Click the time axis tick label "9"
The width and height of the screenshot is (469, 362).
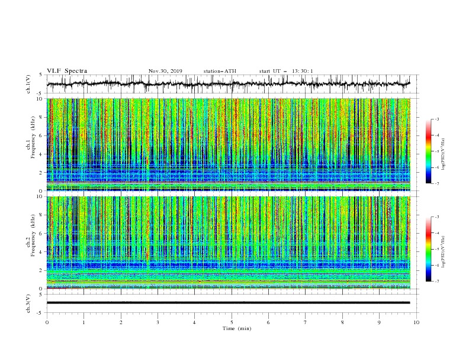379,322
